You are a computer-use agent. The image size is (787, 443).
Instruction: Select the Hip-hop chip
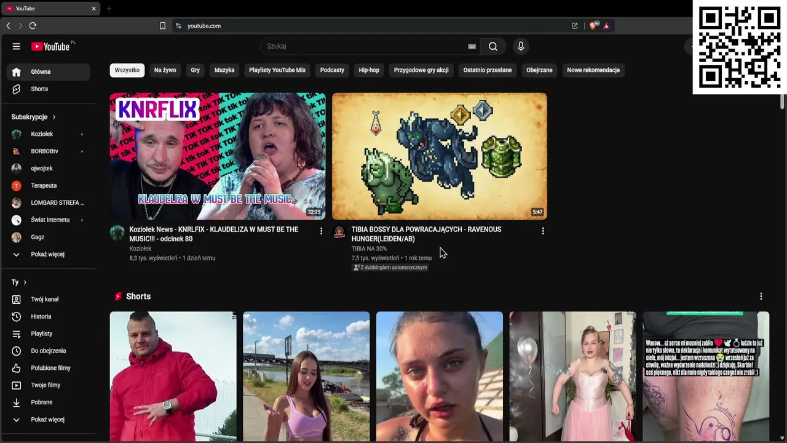coord(369,70)
